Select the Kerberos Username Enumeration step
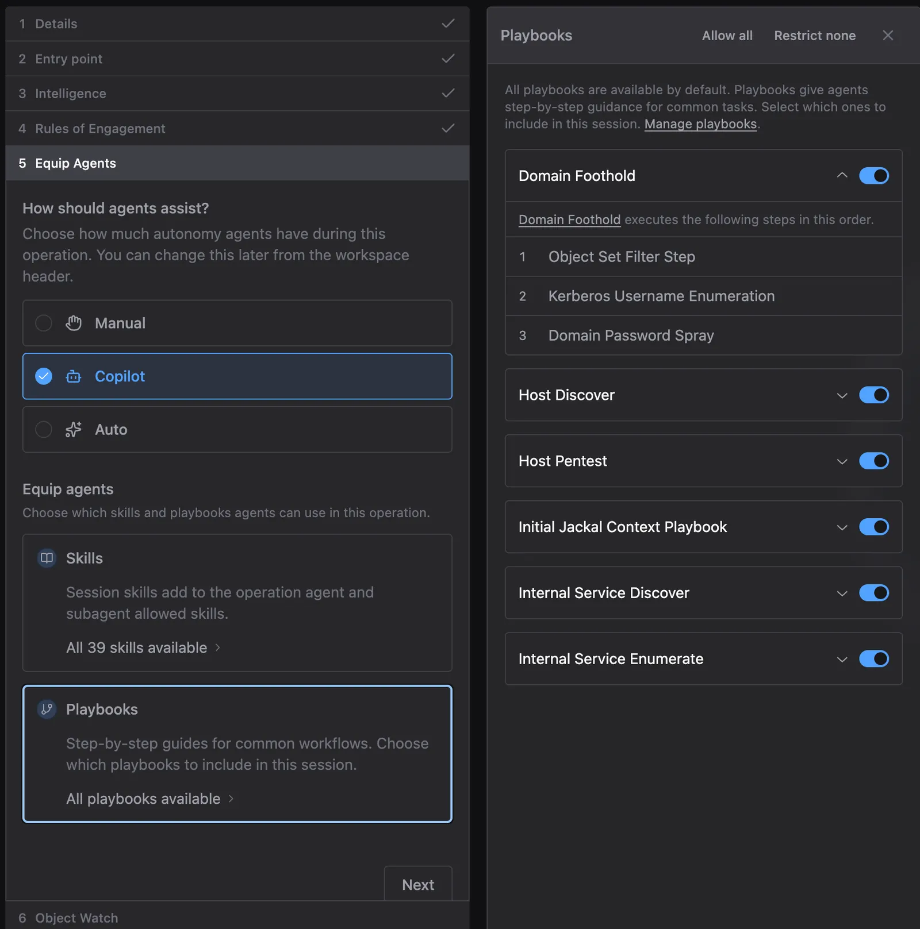The height and width of the screenshot is (929, 920). click(703, 296)
